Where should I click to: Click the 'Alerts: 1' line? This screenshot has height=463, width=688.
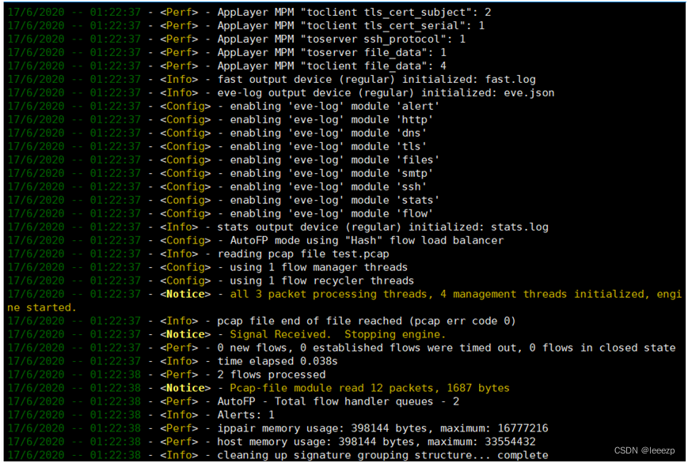[141, 415]
